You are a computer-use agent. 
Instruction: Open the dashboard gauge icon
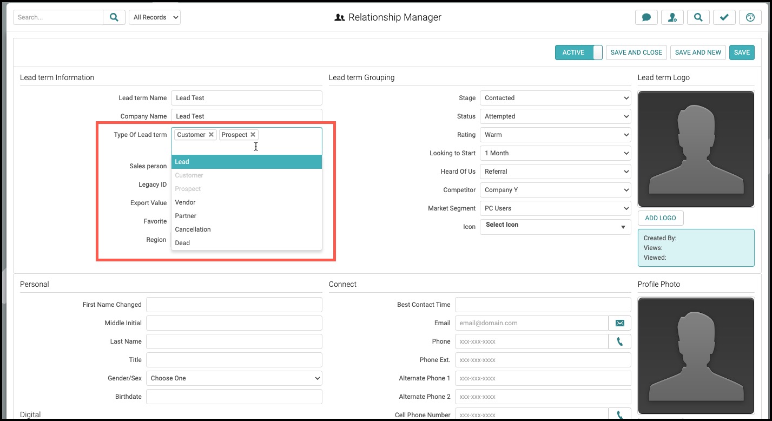pyautogui.click(x=750, y=17)
